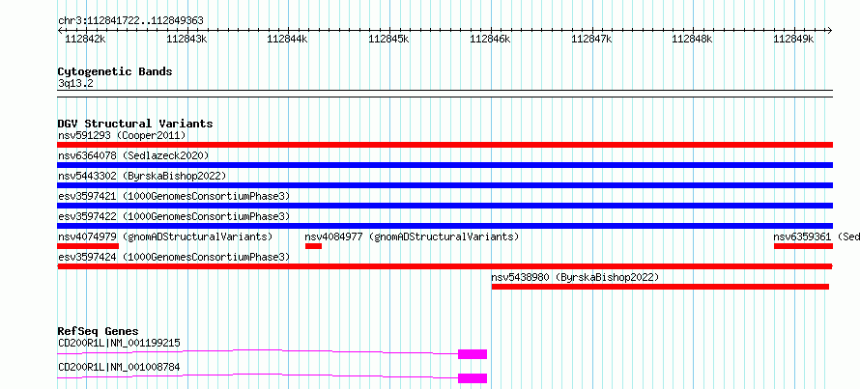The height and width of the screenshot is (389, 860).
Task: Click the chr3:112841722..112849363 coordinate text
Action: (x=130, y=21)
